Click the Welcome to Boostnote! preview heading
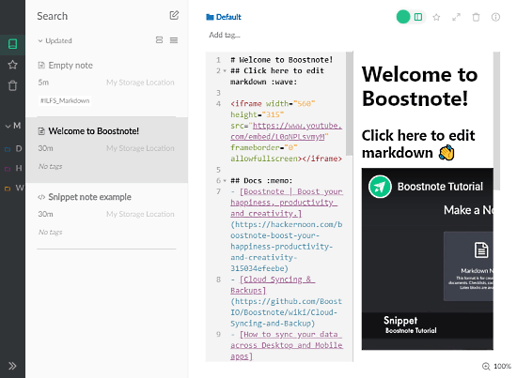This screenshot has width=517, height=378. click(420, 86)
